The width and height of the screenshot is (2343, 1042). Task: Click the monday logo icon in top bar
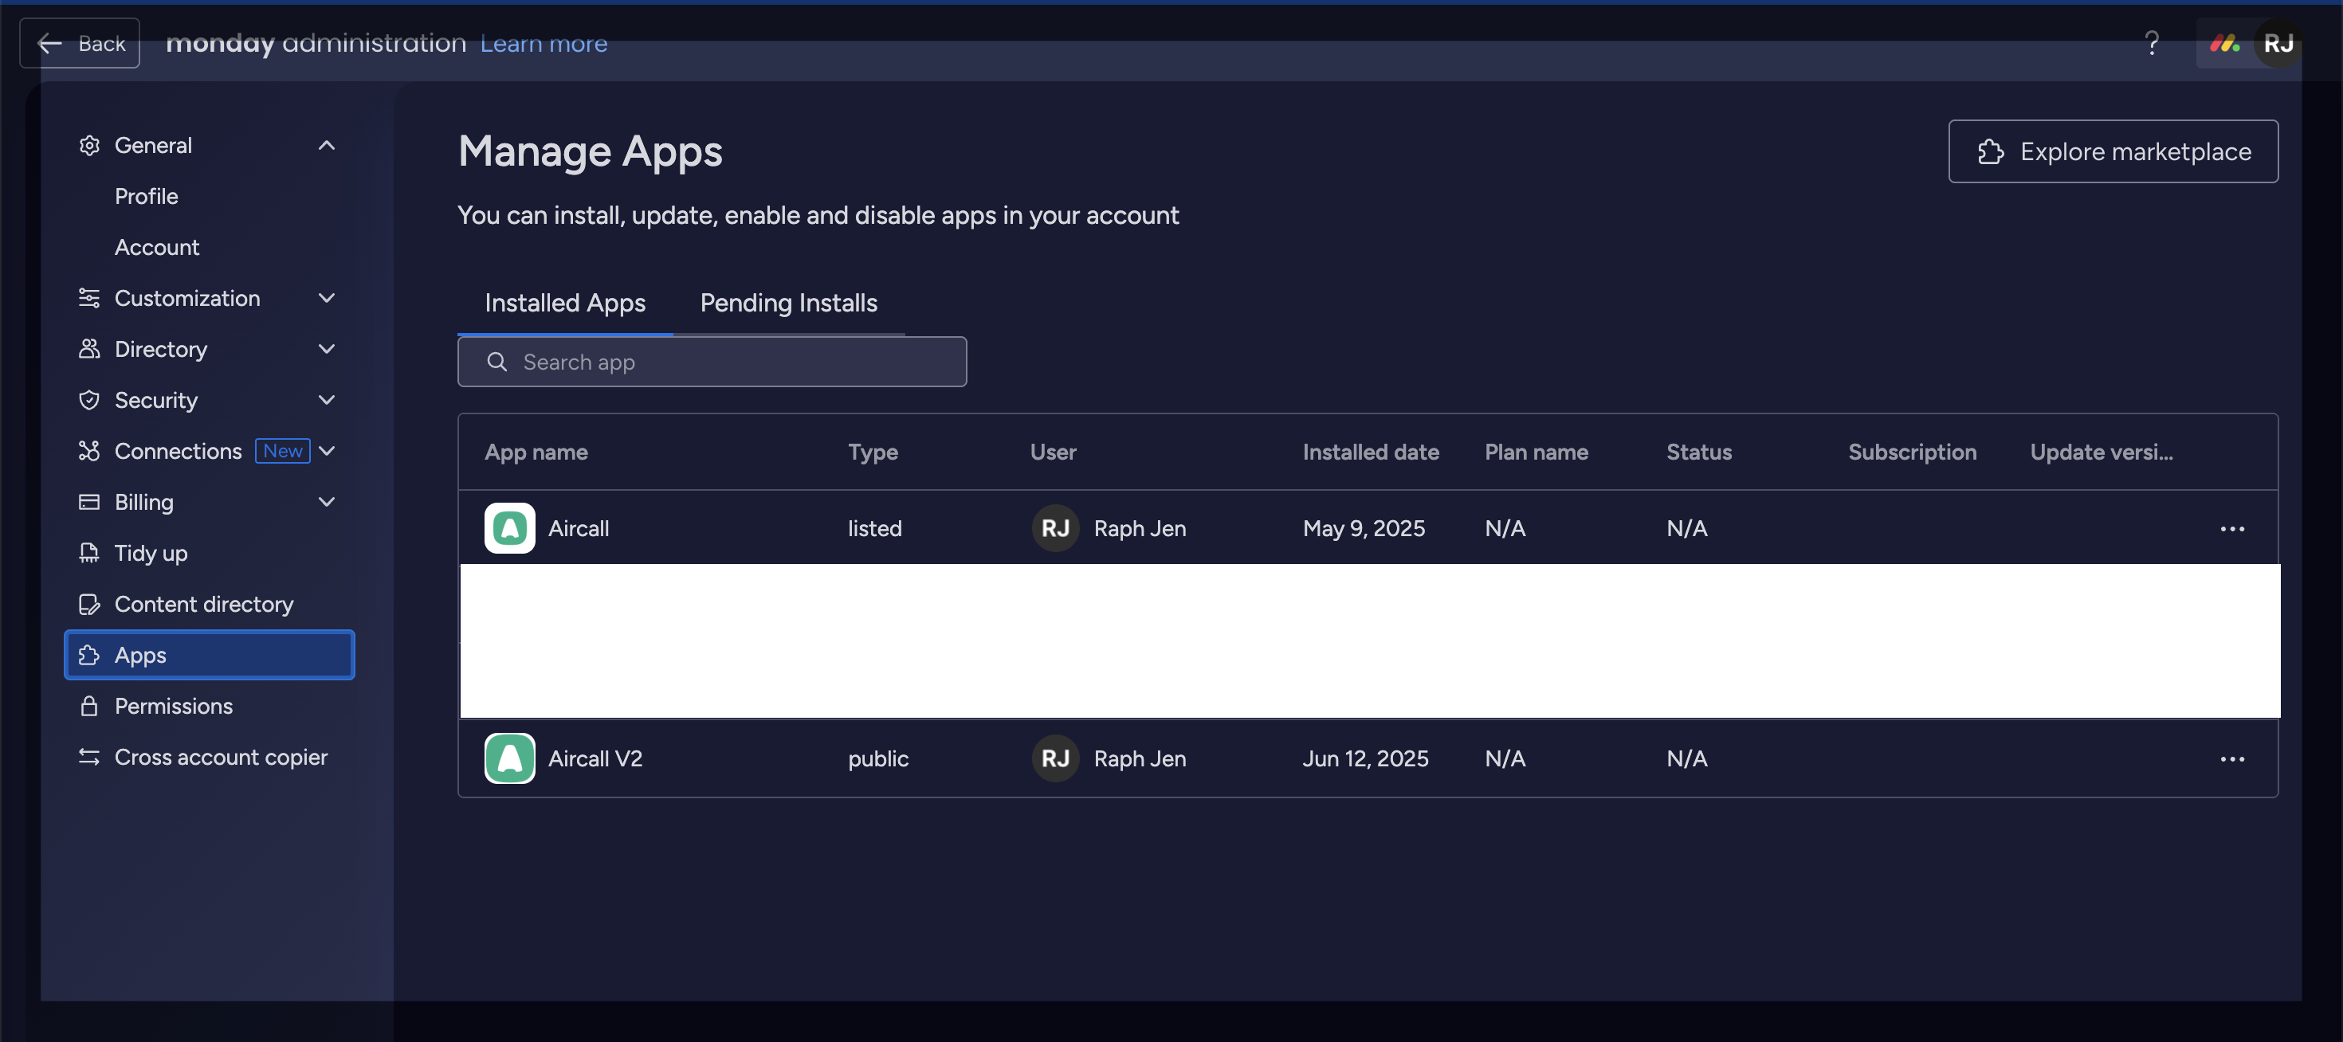pos(2225,43)
